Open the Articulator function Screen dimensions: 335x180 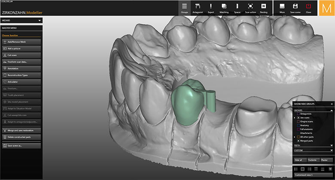21,82
